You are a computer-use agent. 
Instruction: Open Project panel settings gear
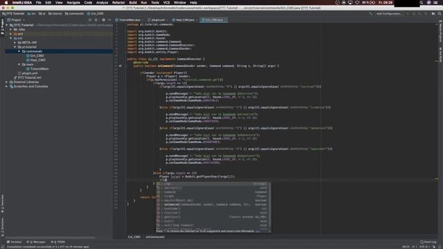click(x=103, y=20)
